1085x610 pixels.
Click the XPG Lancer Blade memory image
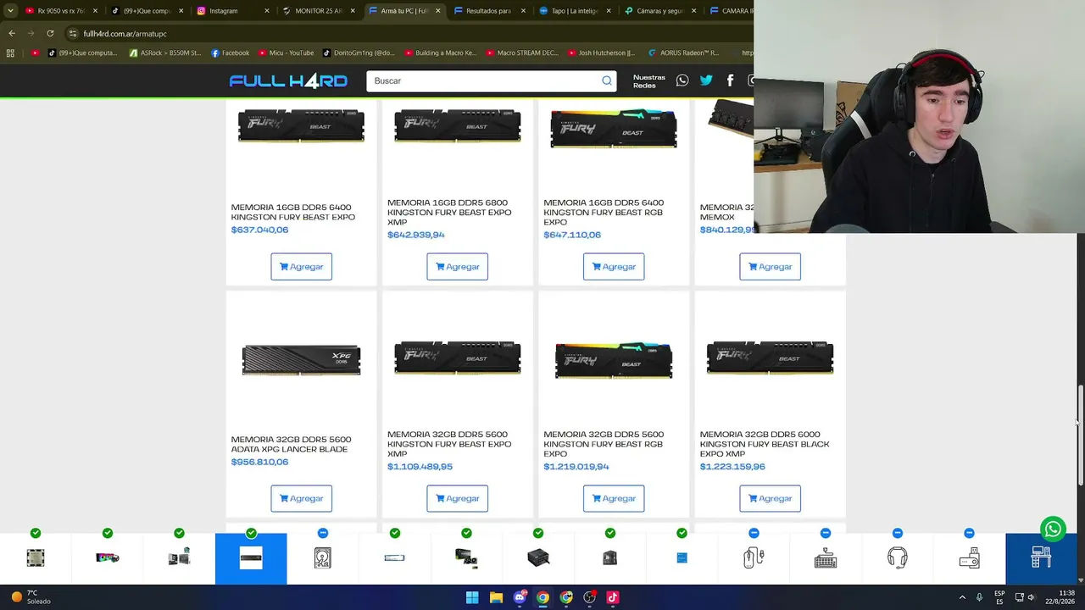301,359
